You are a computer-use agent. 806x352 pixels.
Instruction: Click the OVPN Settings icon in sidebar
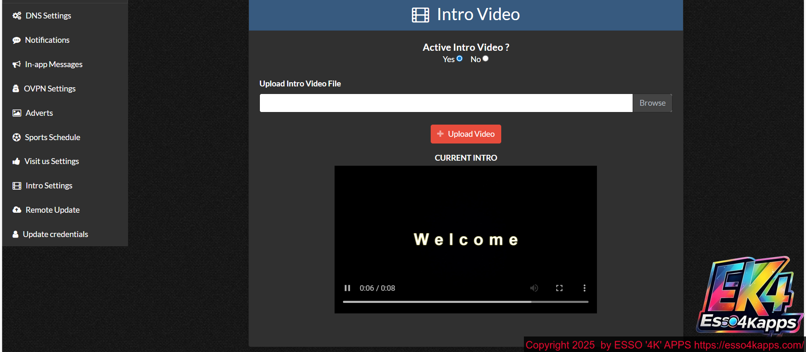pos(16,89)
